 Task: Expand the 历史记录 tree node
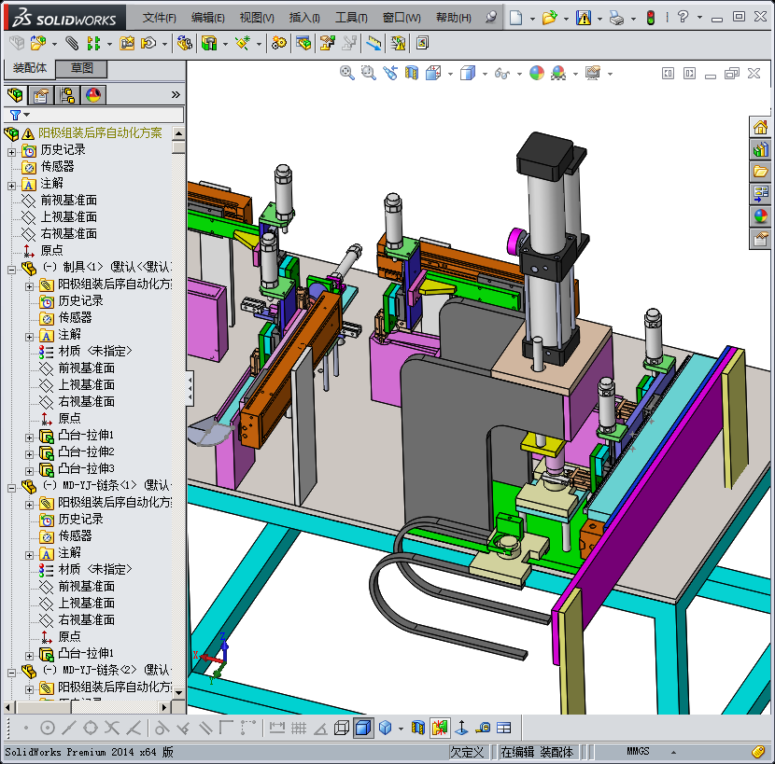tap(12, 150)
